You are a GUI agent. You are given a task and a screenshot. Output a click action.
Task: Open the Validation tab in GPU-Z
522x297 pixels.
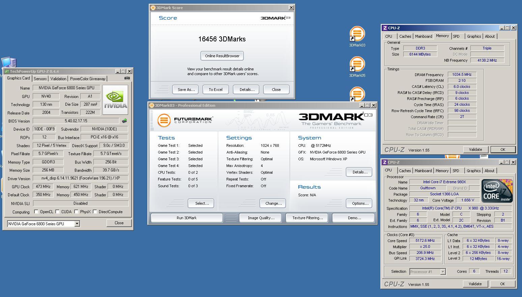click(58, 79)
